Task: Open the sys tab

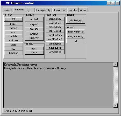Action: click(30, 10)
